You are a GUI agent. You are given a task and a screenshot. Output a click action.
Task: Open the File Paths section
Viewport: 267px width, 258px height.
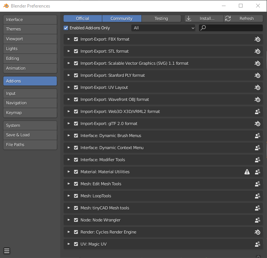(x=30, y=145)
